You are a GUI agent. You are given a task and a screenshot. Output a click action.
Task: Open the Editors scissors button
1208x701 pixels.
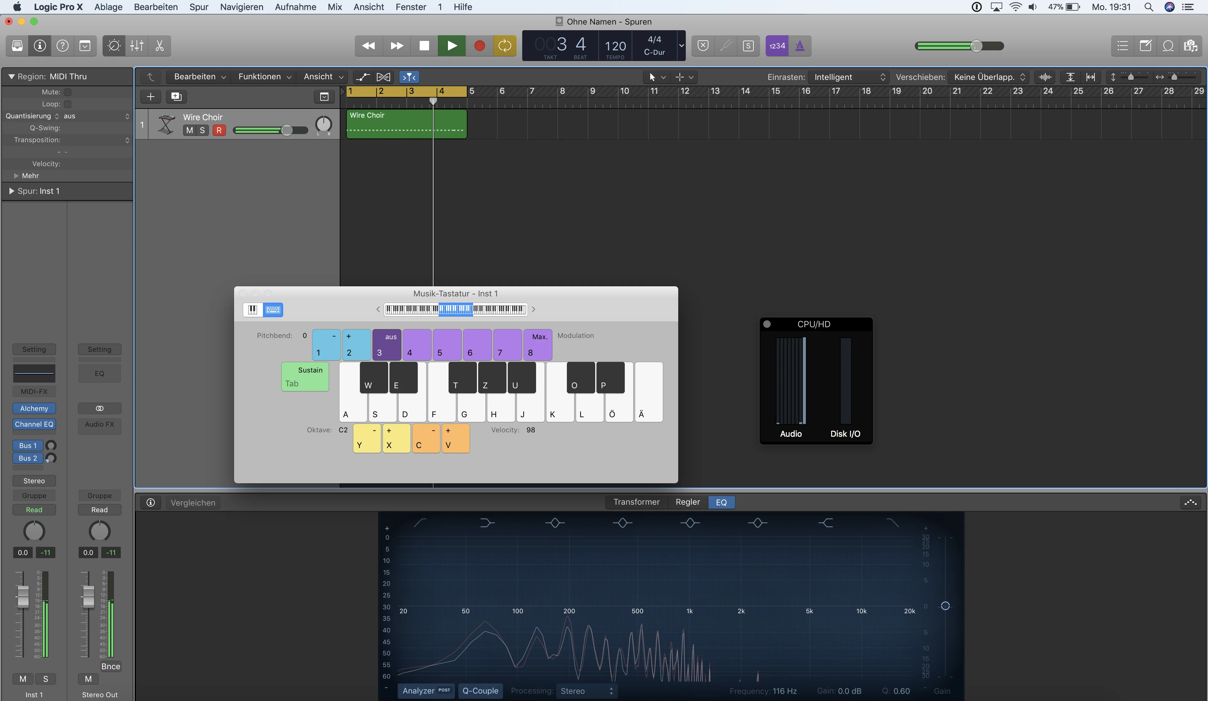159,46
